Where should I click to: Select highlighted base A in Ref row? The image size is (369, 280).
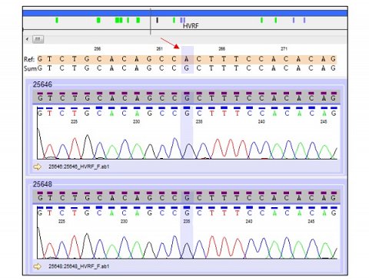pos(187,59)
